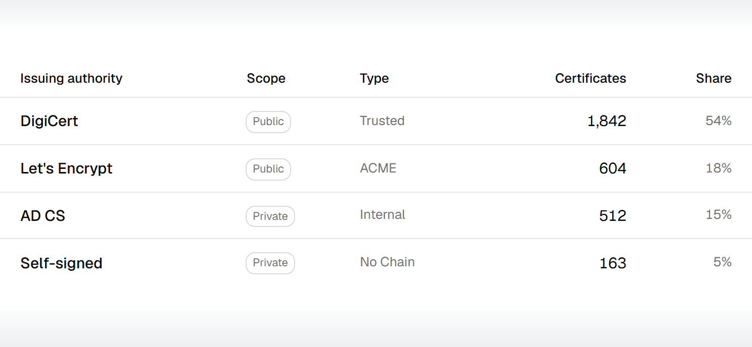Click the 5% share value
The height and width of the screenshot is (347, 752).
coord(723,262)
